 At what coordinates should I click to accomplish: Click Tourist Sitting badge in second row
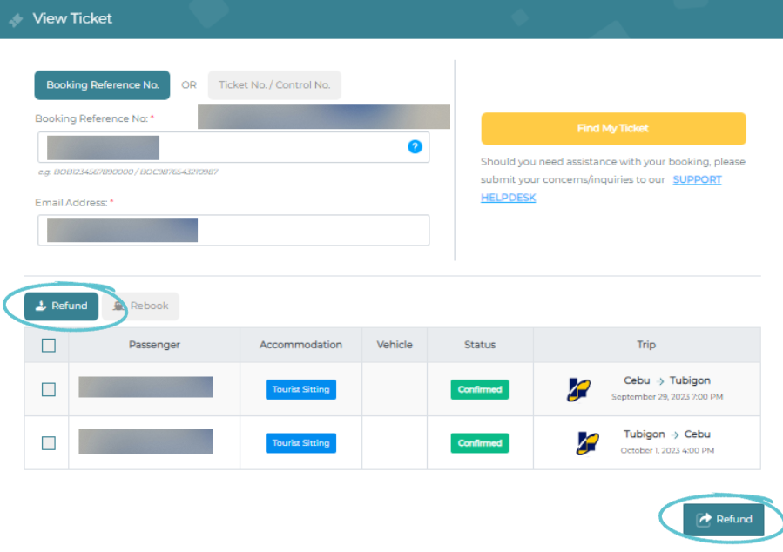(x=300, y=442)
